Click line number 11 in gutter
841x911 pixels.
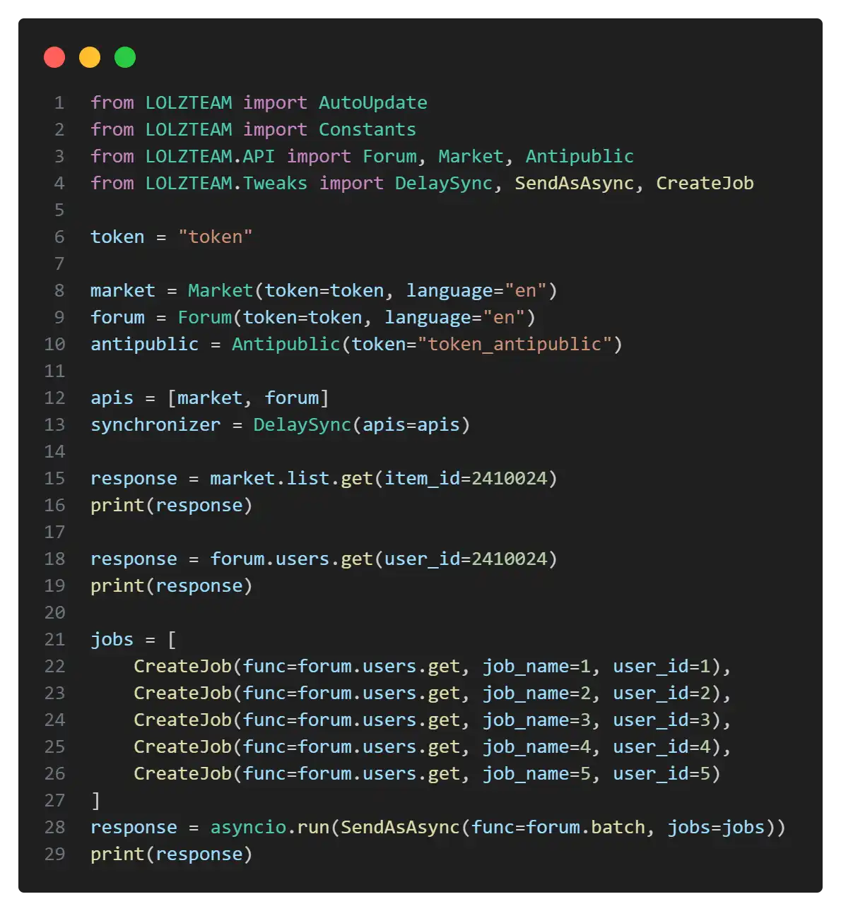coord(54,371)
